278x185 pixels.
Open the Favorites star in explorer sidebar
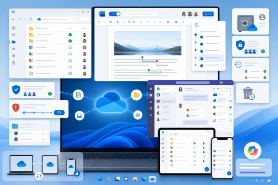coord(14,35)
